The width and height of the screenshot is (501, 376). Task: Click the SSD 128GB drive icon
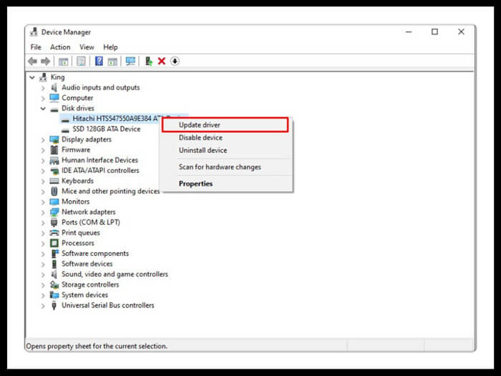[65, 129]
